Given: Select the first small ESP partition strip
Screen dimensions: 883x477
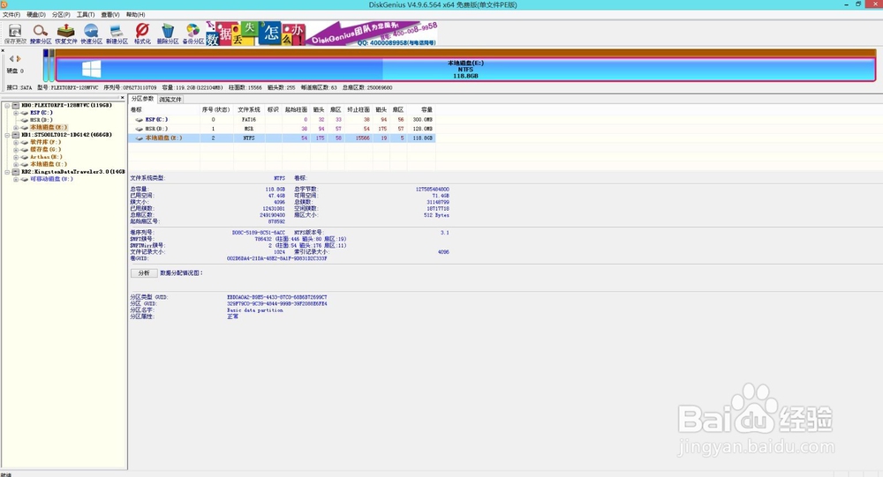Looking at the screenshot, I should click(46, 65).
